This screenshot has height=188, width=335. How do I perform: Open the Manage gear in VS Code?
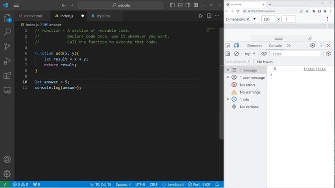[7, 174]
